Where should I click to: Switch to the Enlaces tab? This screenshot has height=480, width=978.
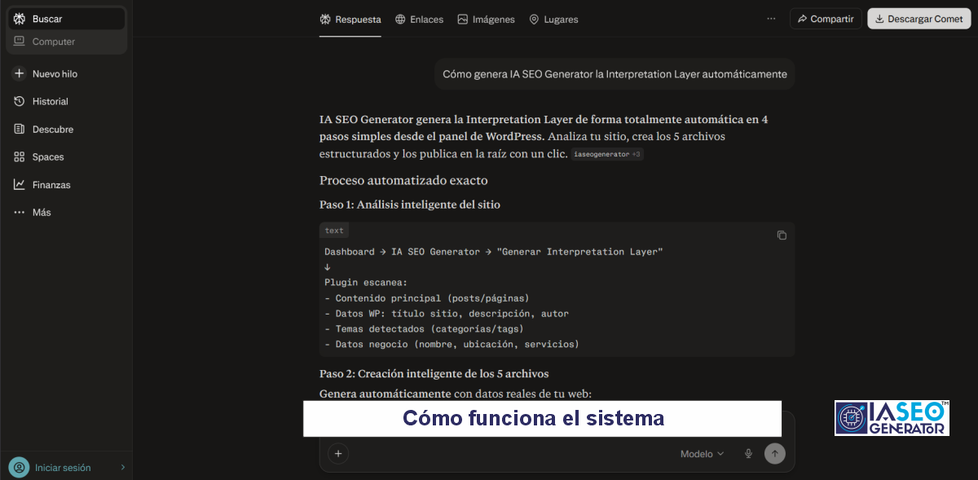419,19
